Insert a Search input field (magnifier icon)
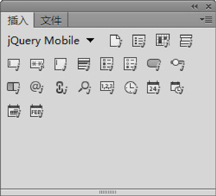This screenshot has height=196, width=216. tap(84, 88)
